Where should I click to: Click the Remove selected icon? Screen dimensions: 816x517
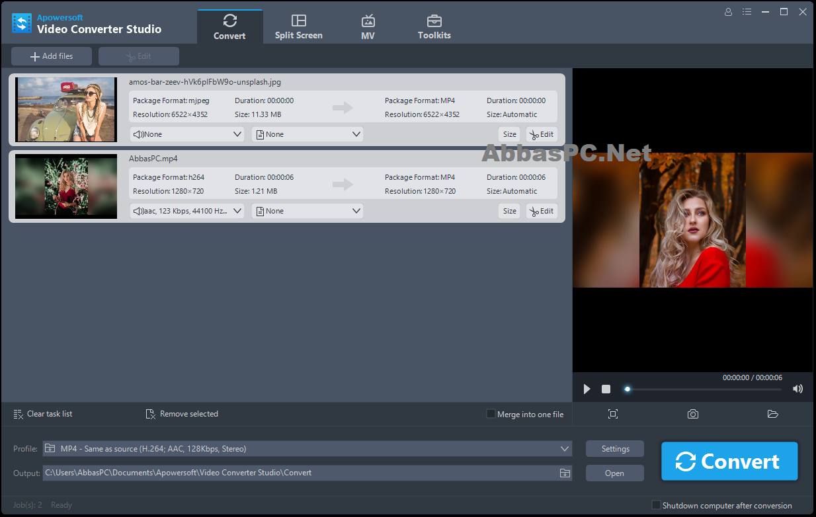pyautogui.click(x=150, y=414)
